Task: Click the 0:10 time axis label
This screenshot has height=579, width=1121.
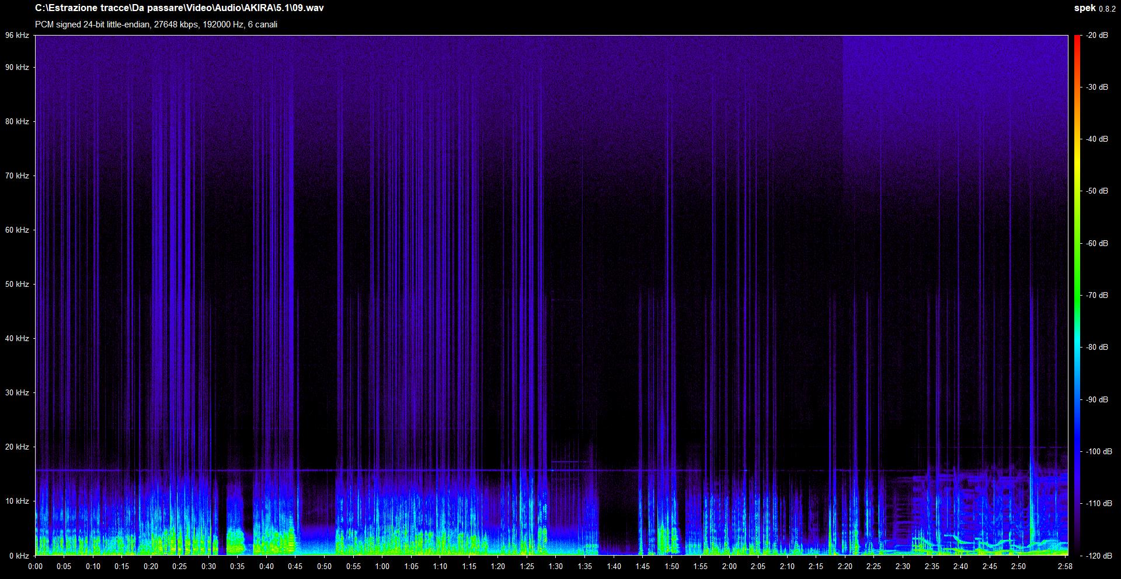Action: pyautogui.click(x=93, y=567)
